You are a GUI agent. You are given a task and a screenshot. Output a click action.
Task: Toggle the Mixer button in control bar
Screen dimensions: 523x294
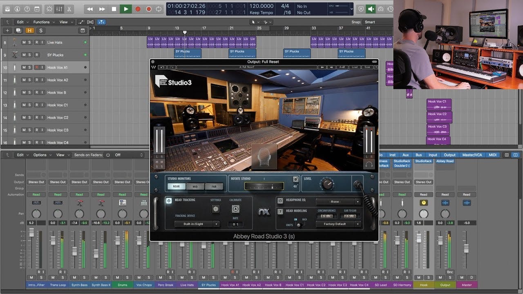click(x=59, y=9)
